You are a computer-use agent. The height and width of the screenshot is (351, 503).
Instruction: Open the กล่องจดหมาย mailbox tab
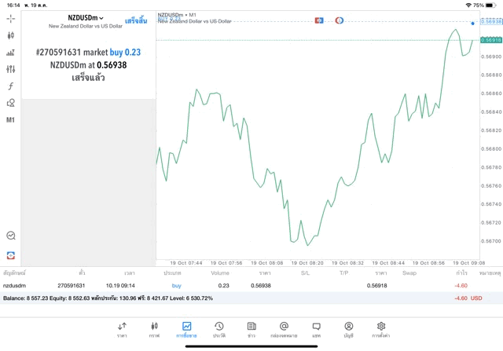[x=284, y=330]
